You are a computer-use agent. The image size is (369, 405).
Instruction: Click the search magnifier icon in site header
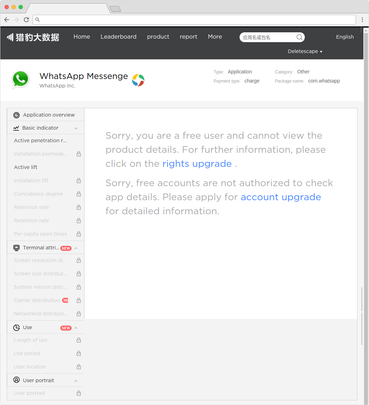[x=300, y=37]
